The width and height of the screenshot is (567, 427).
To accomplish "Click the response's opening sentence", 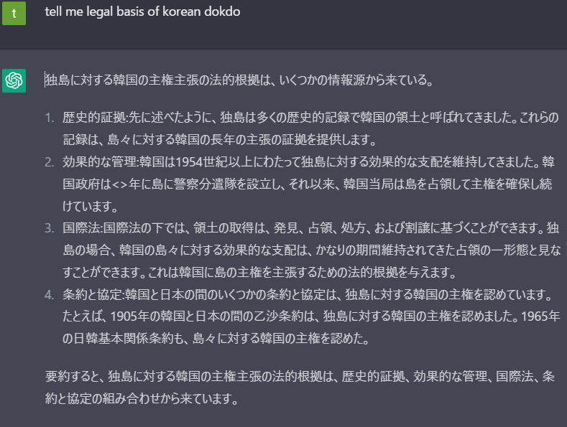I will point(239,80).
